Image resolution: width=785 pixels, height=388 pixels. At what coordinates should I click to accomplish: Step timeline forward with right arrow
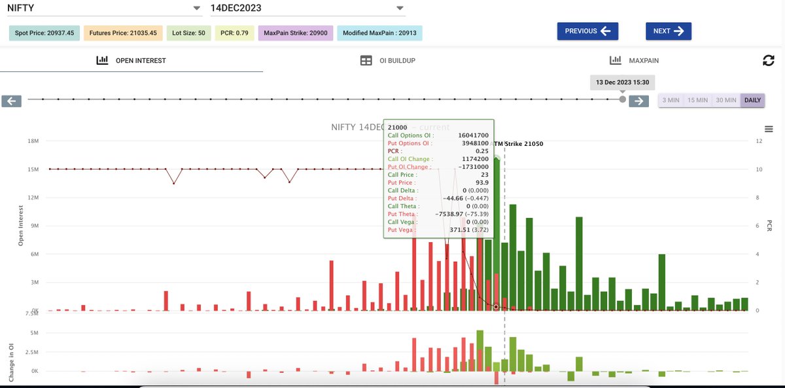pos(638,100)
